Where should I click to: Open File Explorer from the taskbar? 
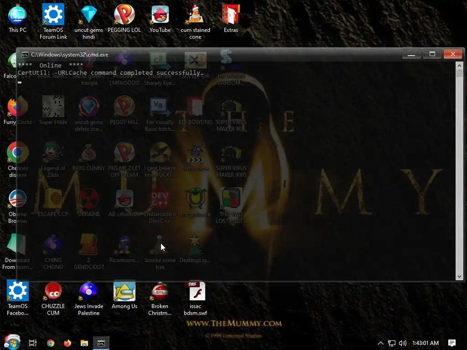(84, 343)
